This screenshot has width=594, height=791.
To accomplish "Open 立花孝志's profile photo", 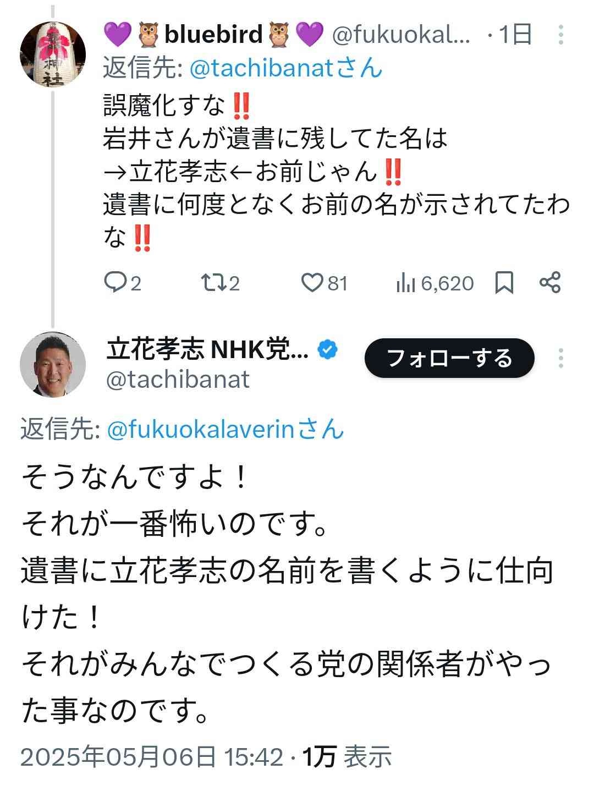I will [53, 364].
